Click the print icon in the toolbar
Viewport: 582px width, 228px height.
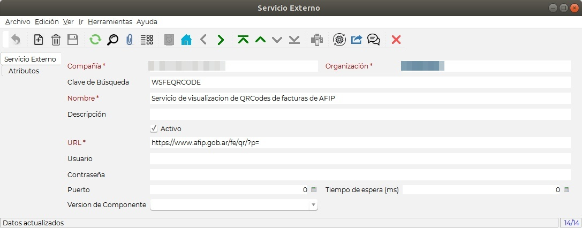pyautogui.click(x=316, y=40)
